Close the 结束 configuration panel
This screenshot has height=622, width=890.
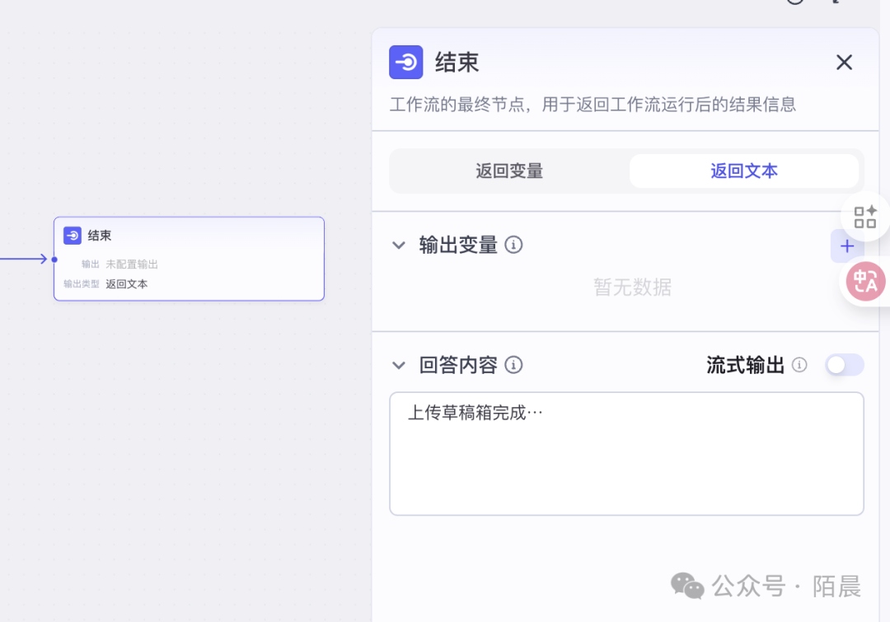(x=844, y=63)
